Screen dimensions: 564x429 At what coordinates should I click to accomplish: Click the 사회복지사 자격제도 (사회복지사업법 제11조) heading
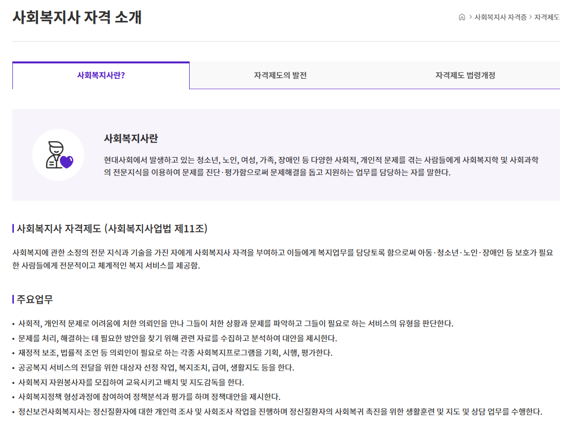coord(112,228)
